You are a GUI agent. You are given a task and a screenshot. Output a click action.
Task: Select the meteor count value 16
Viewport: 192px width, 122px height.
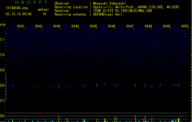coord(44,14)
